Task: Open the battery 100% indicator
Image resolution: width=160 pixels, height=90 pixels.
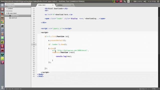Action: pos(138,1)
